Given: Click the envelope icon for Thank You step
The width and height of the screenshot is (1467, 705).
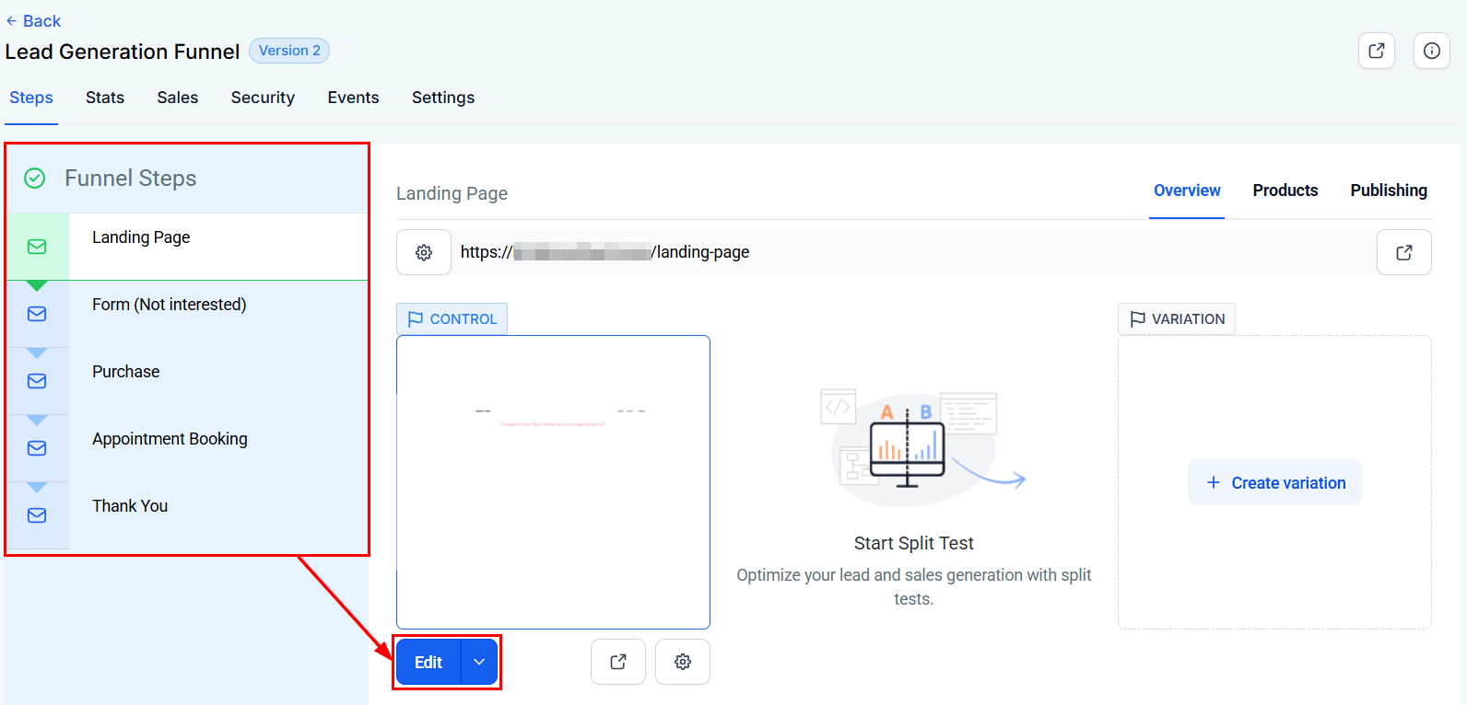Looking at the screenshot, I should point(37,515).
